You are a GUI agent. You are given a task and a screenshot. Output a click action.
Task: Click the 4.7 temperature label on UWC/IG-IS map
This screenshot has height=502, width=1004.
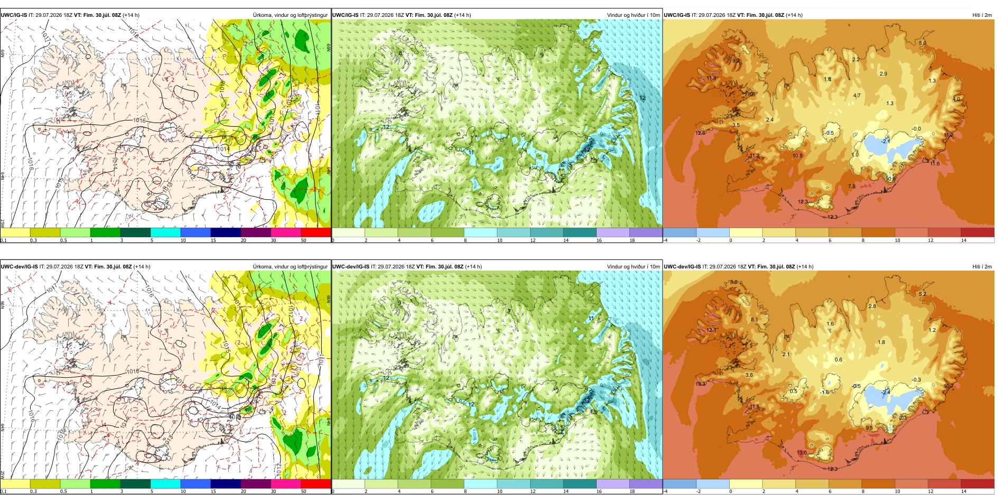(x=857, y=96)
